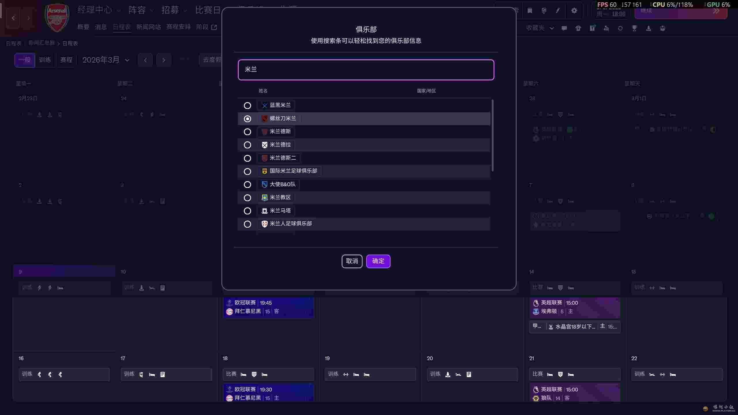Click the shirt kit shortcut icon
This screenshot has height=415, width=738.
[578, 28]
